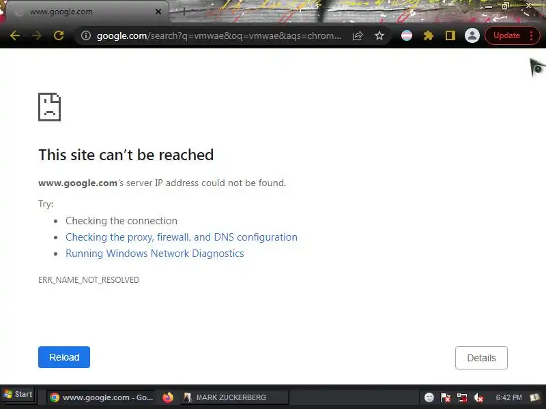Open Extensions puzzle piece menu
Screen dimensions: 546x409
click(x=429, y=35)
